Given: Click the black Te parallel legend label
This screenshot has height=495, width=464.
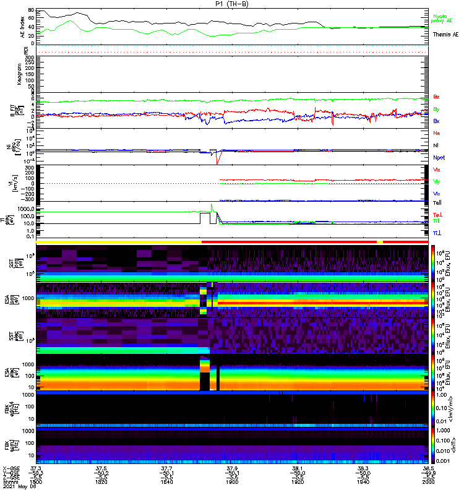Looking at the screenshot, I should tap(437, 203).
